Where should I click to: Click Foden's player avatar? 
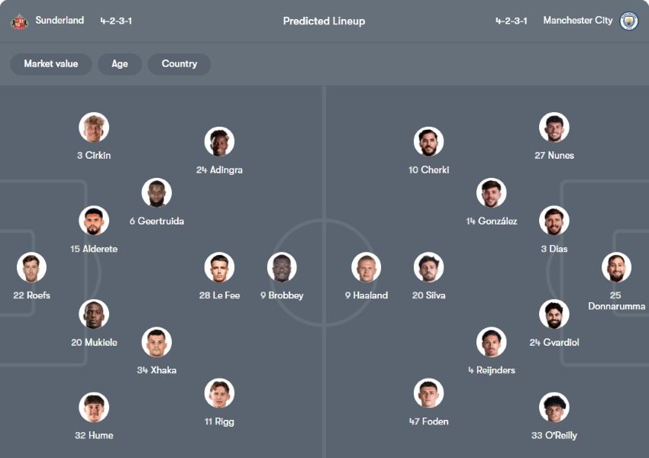coord(429,393)
